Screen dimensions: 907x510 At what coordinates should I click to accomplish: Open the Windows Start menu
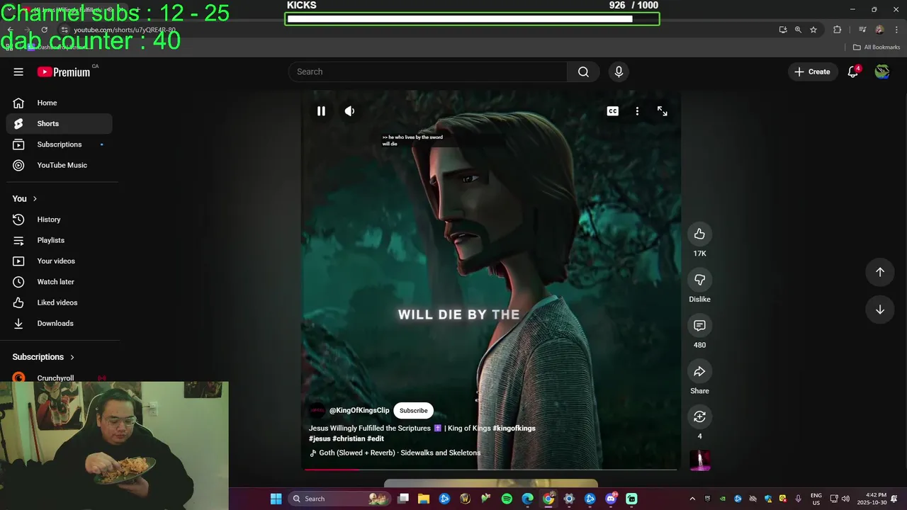[276, 499]
